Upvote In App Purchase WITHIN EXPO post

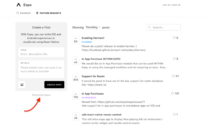[x=76, y=59]
